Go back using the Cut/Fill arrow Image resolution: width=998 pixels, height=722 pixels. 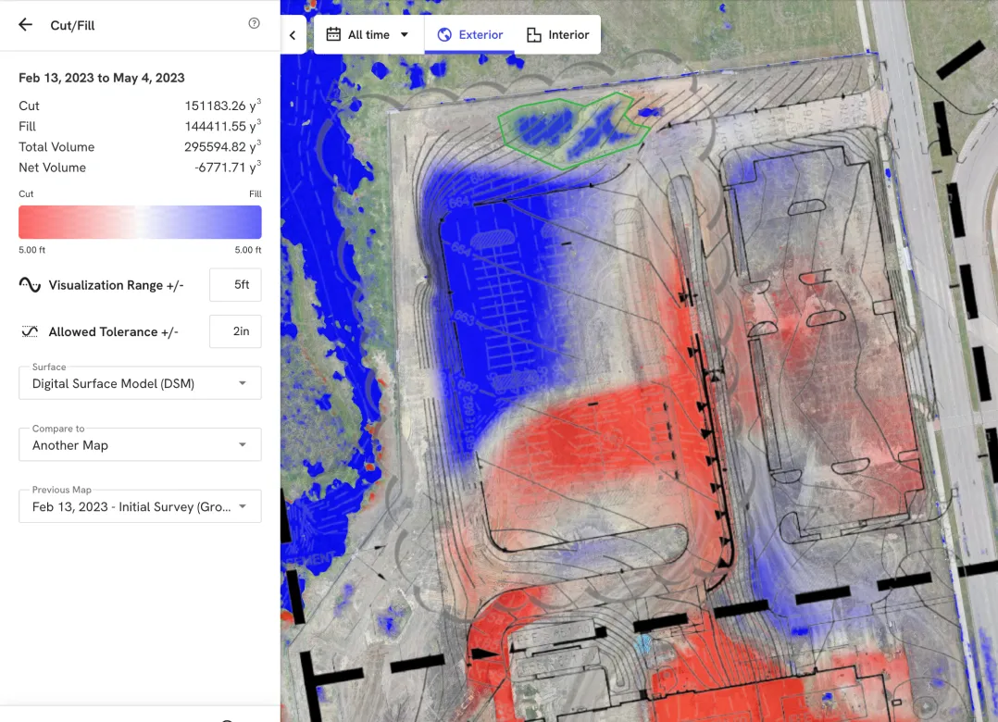coord(25,25)
